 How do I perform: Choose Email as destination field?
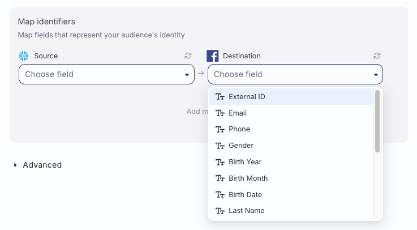pyautogui.click(x=238, y=113)
